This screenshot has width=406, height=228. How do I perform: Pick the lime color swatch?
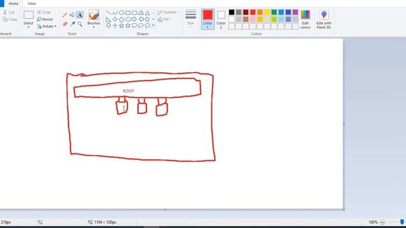click(274, 19)
